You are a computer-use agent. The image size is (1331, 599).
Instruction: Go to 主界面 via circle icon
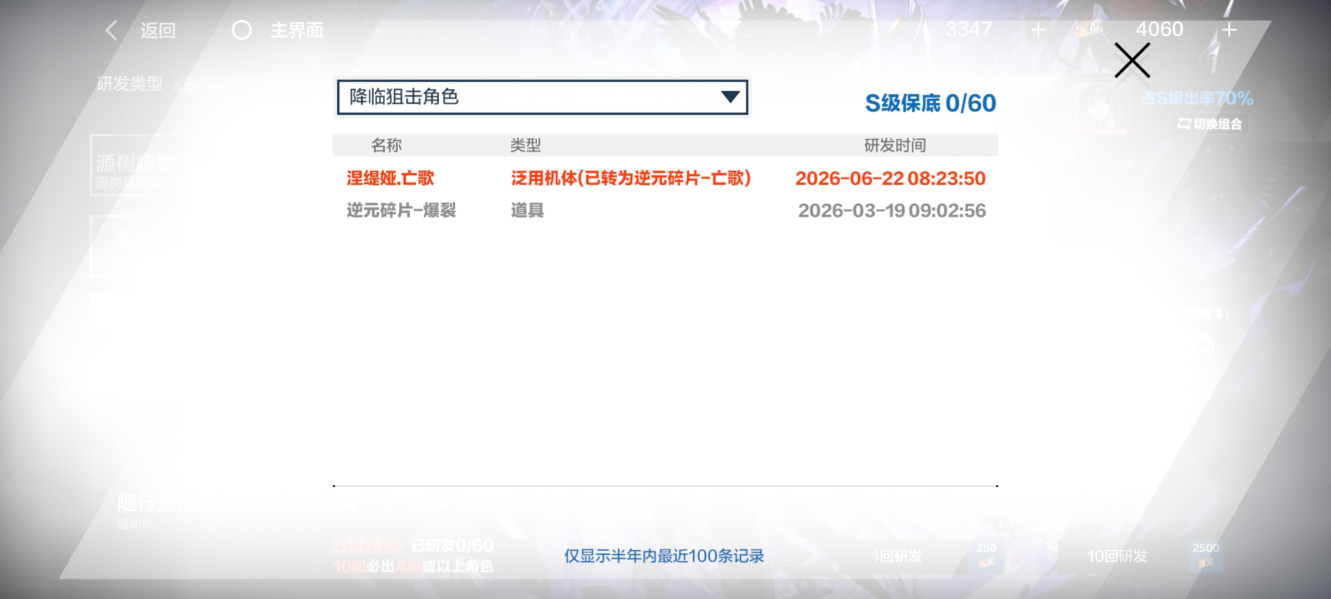click(242, 30)
